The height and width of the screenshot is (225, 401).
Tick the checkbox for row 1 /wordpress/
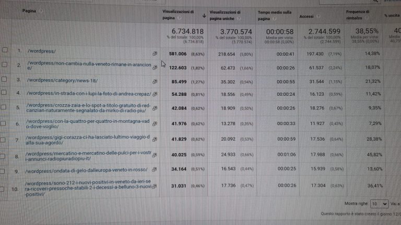(5, 51)
